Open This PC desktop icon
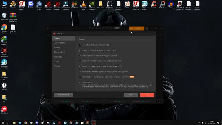 coord(4,5)
